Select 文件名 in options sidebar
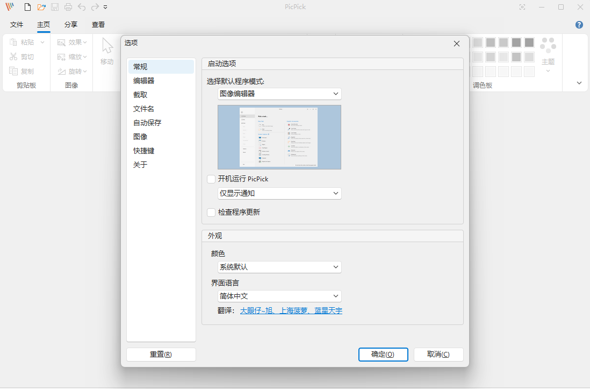590x389 pixels. pos(161,109)
